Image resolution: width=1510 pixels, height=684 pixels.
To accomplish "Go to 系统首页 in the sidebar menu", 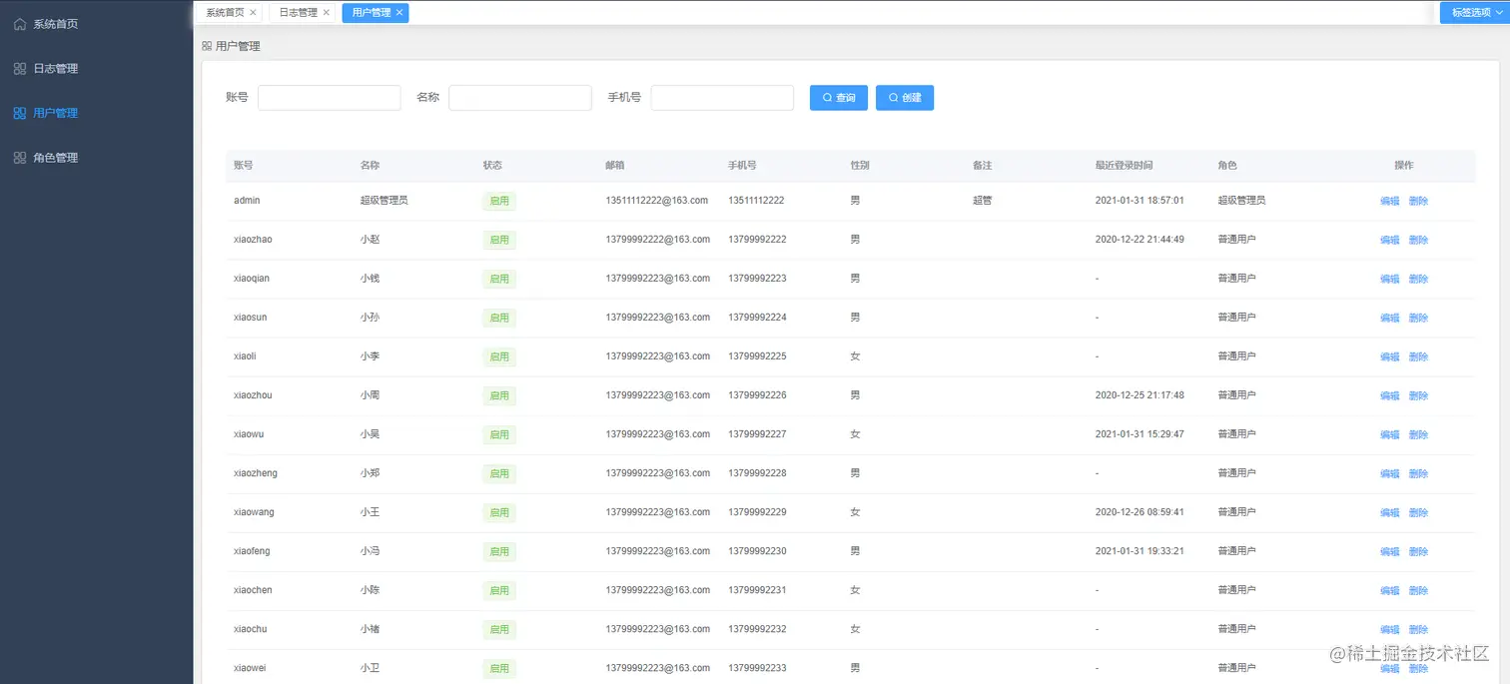I will [56, 24].
